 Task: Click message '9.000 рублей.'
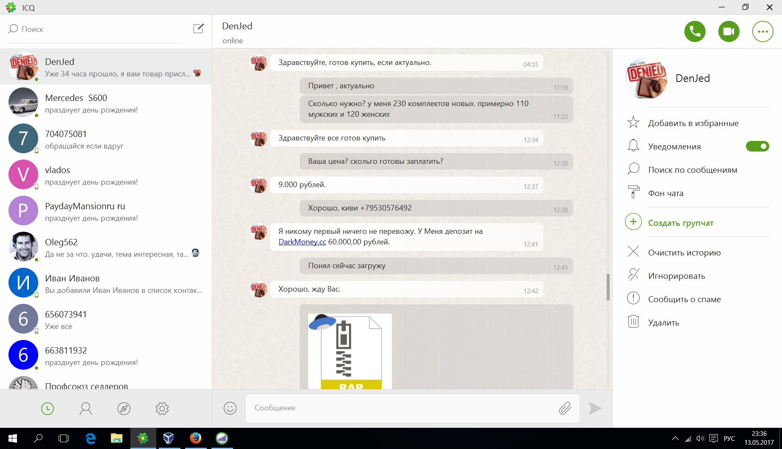pos(407,185)
